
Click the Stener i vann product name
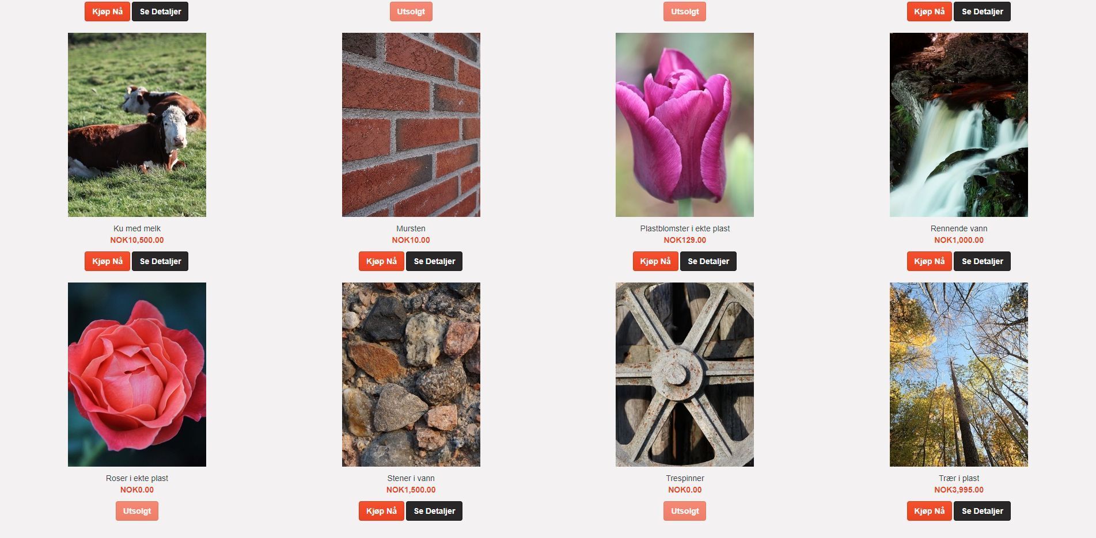411,478
